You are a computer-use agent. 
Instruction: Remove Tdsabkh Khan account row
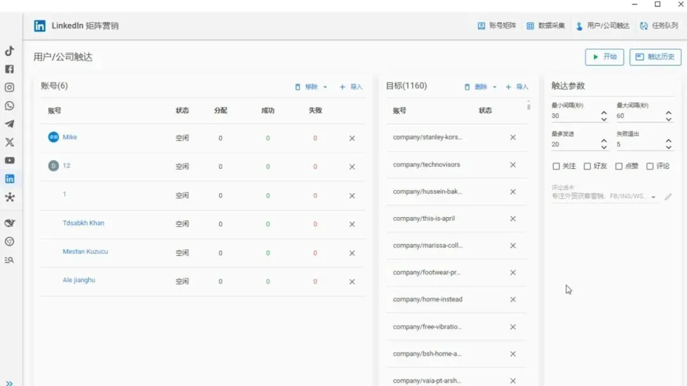pyautogui.click(x=352, y=224)
